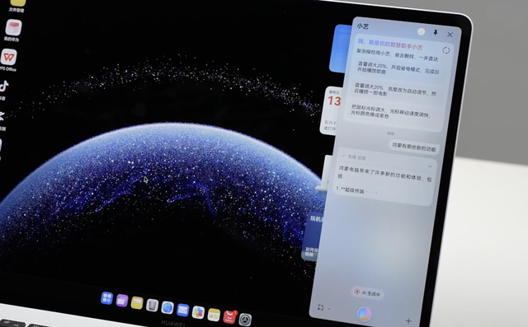Open the yellow Notes app in dock
The width and height of the screenshot is (528, 327).
pos(214,315)
